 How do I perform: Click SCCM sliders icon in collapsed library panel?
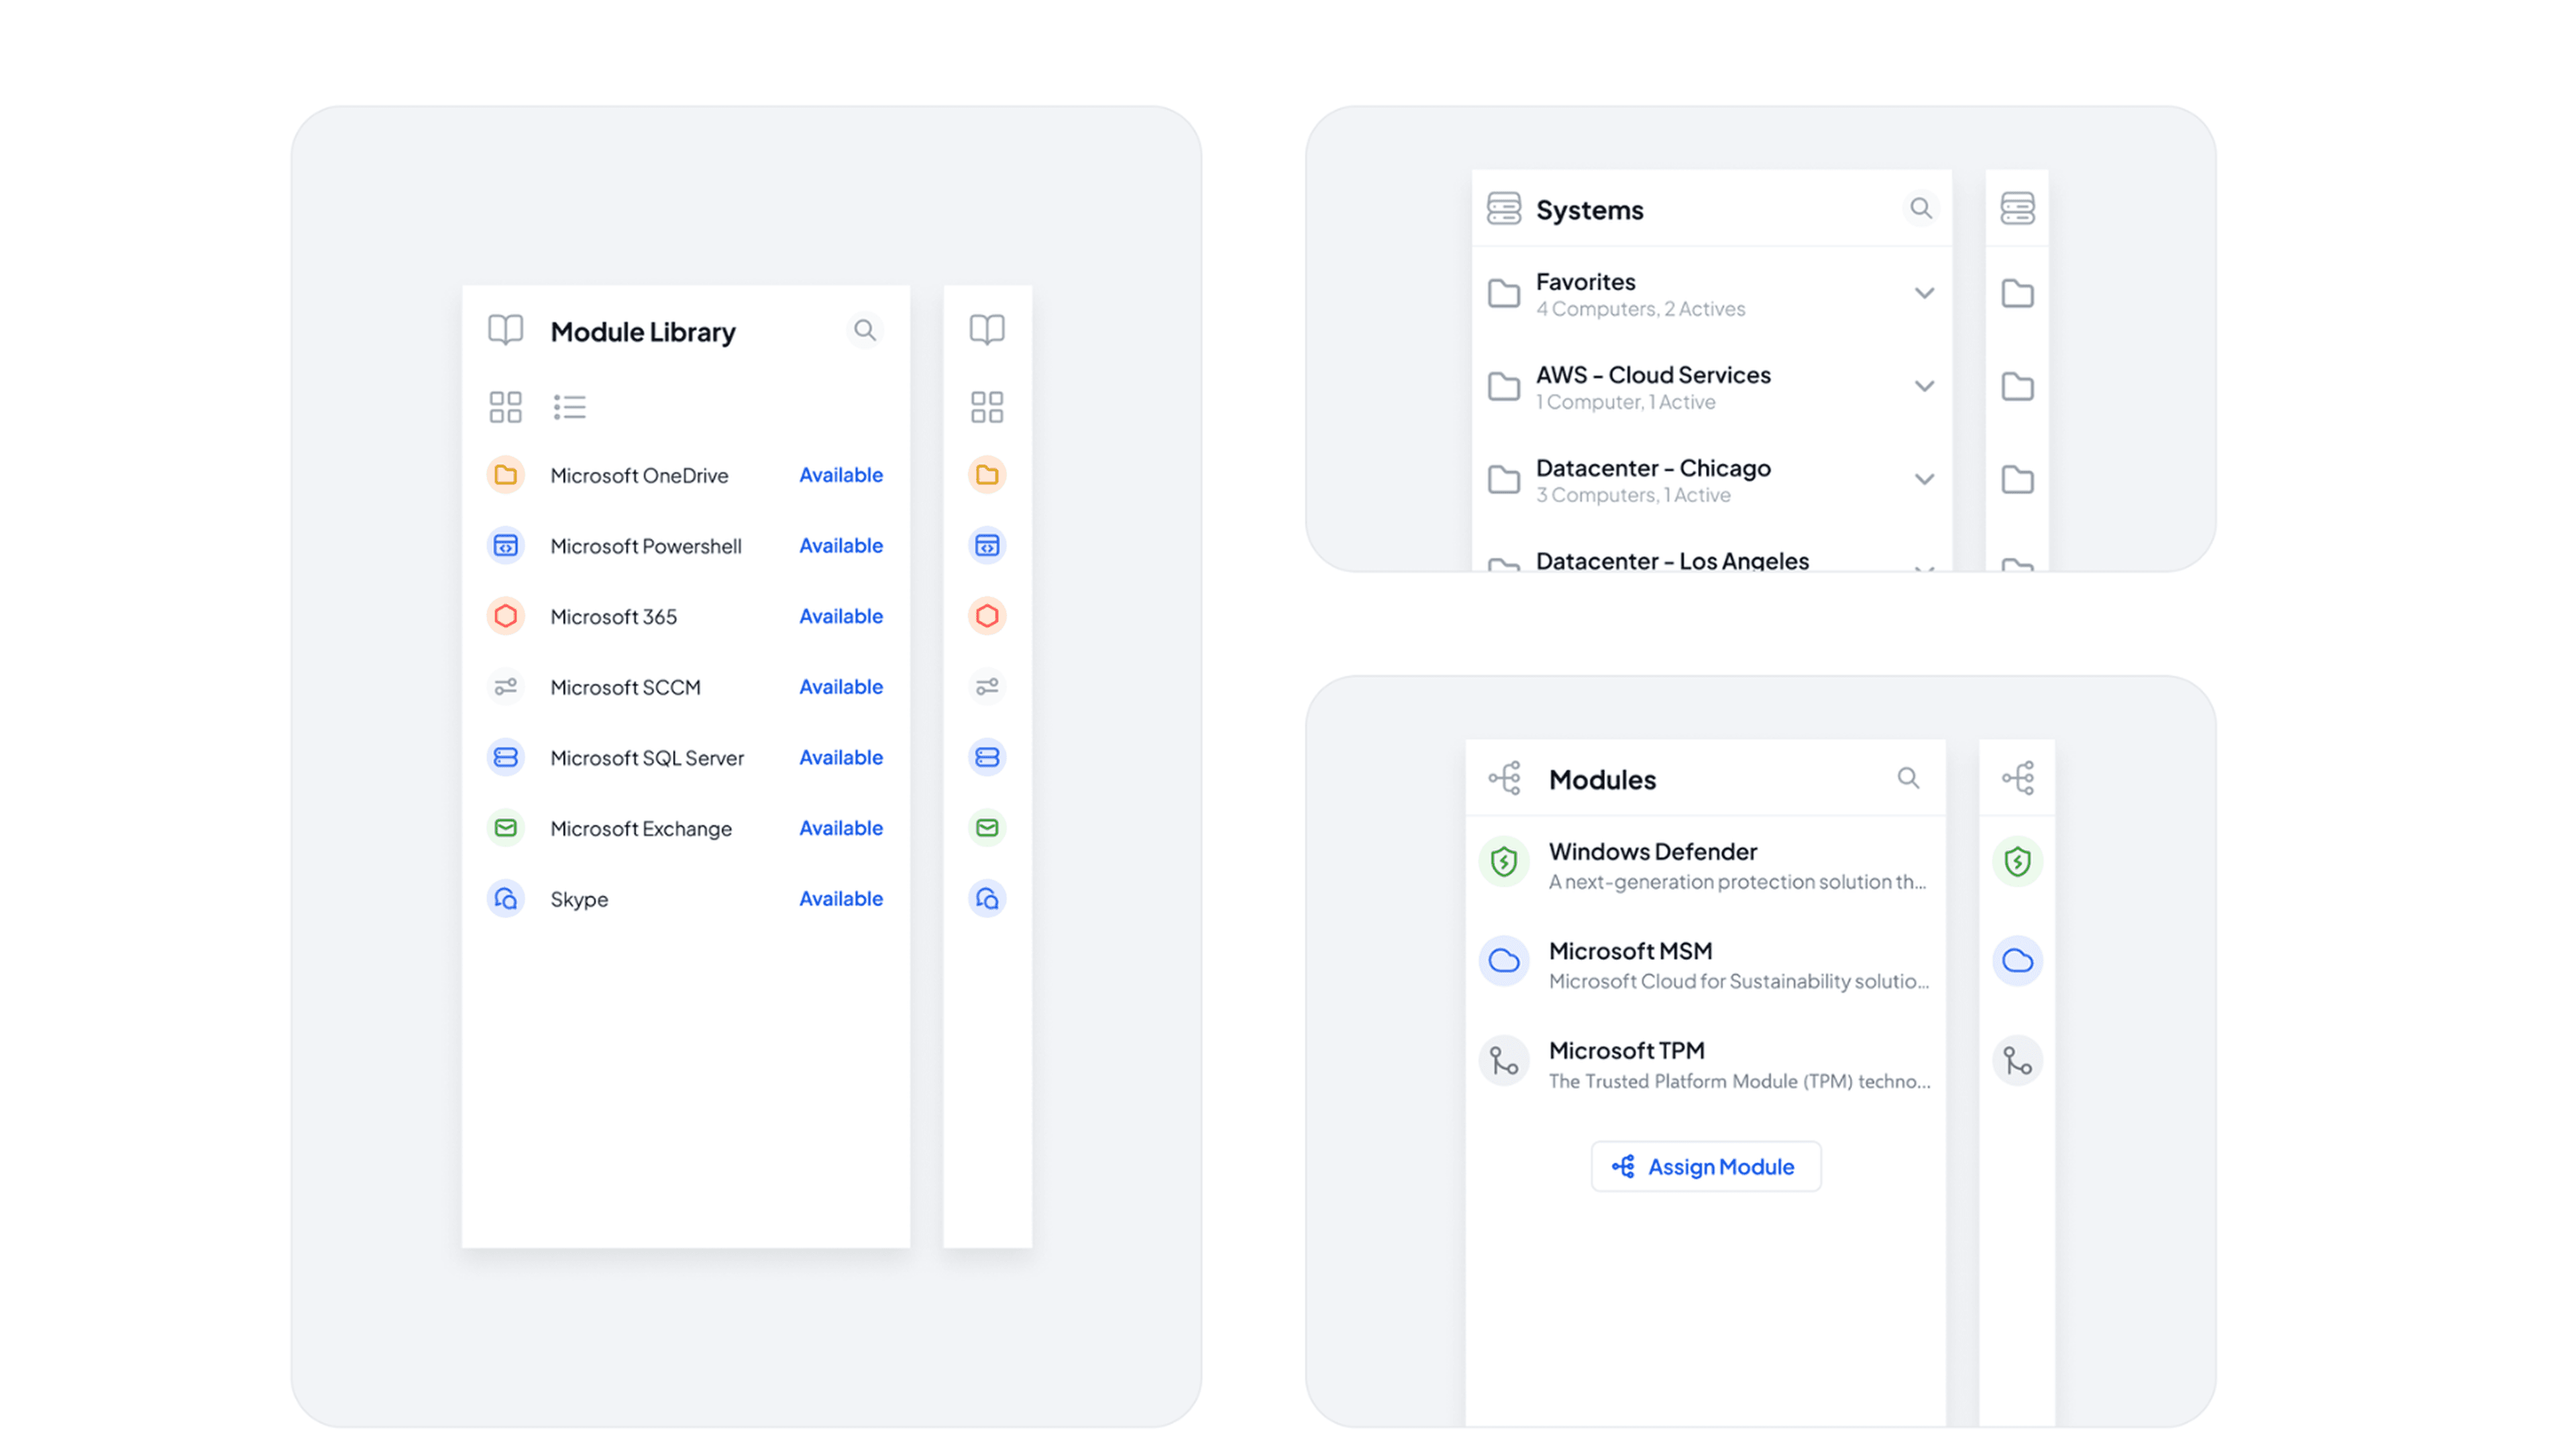[987, 687]
